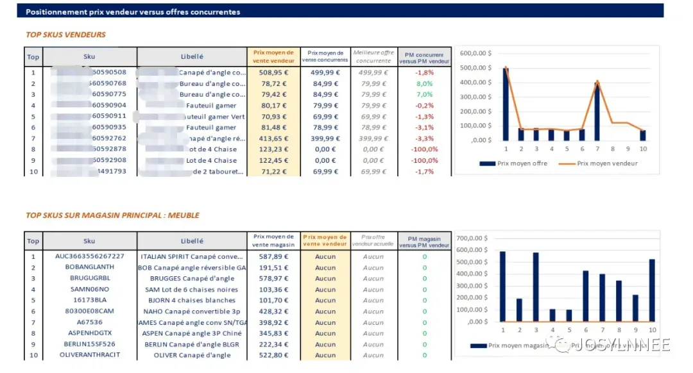Click the 'Meilleure offre concurrente' column header
This screenshot has height=373, width=693.
click(x=373, y=56)
